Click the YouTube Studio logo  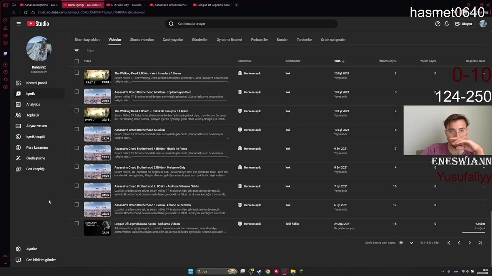point(38,24)
